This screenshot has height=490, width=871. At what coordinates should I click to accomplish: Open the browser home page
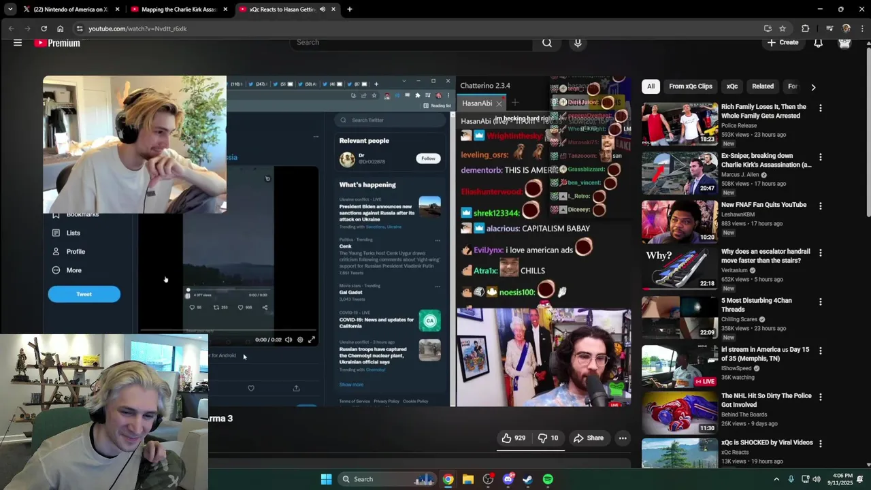pyautogui.click(x=60, y=29)
